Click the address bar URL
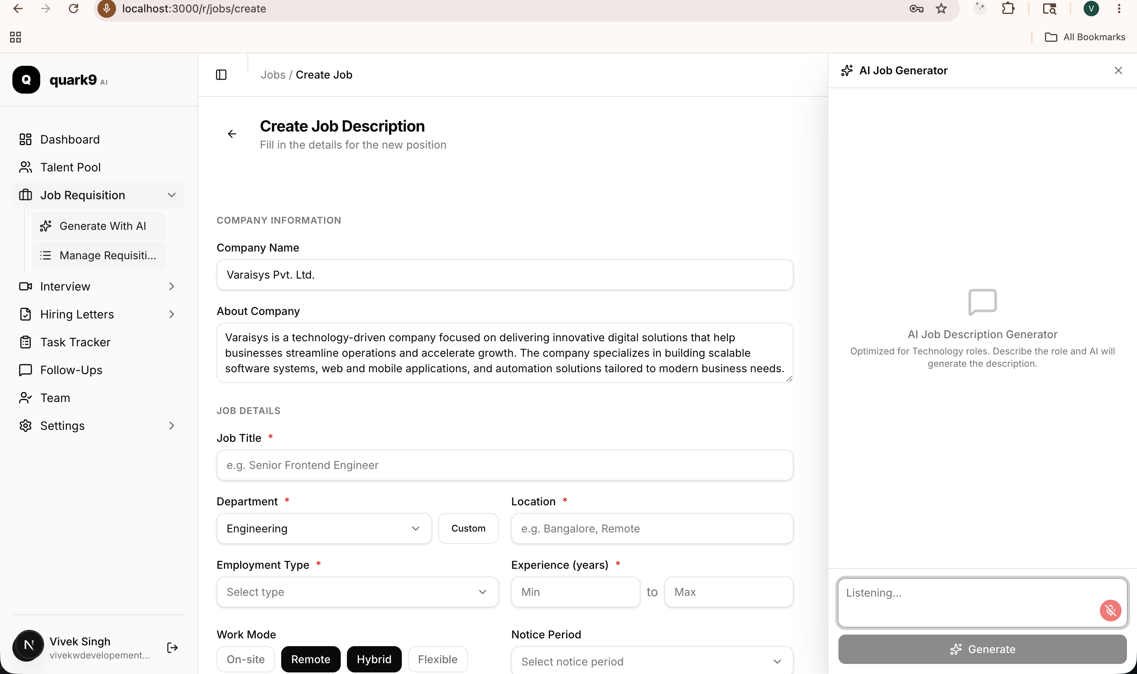This screenshot has width=1137, height=674. [194, 9]
